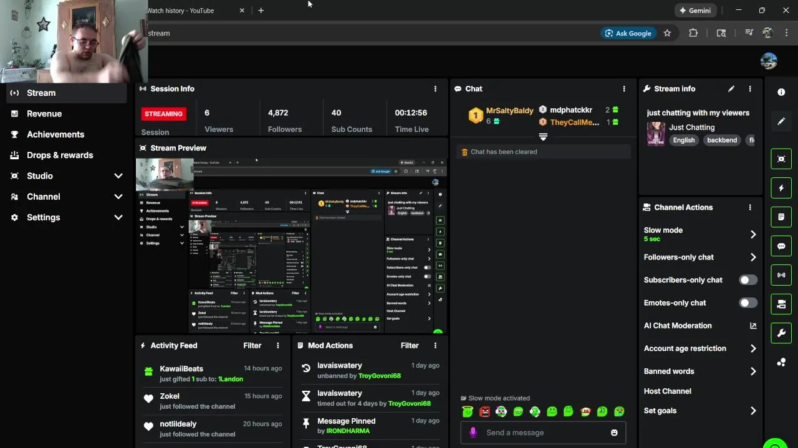This screenshot has width=798, height=448.
Task: Click Filter in Activity Feed
Action: (x=252, y=345)
